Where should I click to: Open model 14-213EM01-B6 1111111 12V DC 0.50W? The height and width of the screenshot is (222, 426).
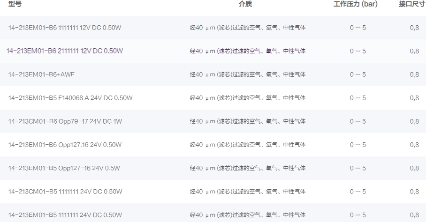tap(65, 28)
